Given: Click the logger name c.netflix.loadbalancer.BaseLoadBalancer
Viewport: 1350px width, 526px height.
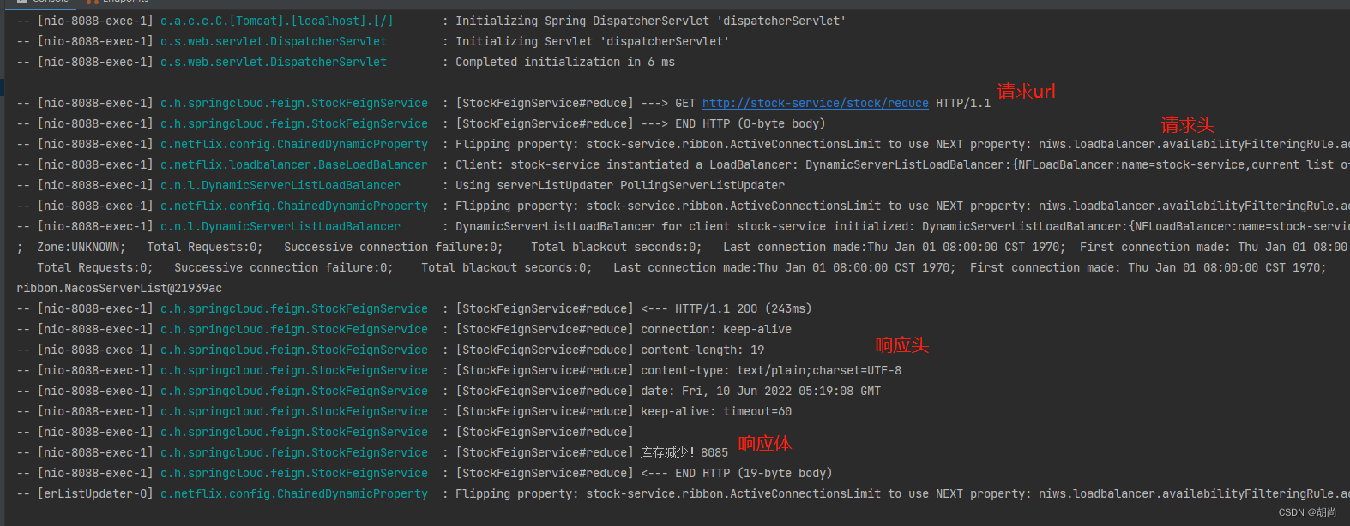Looking at the screenshot, I should [294, 164].
